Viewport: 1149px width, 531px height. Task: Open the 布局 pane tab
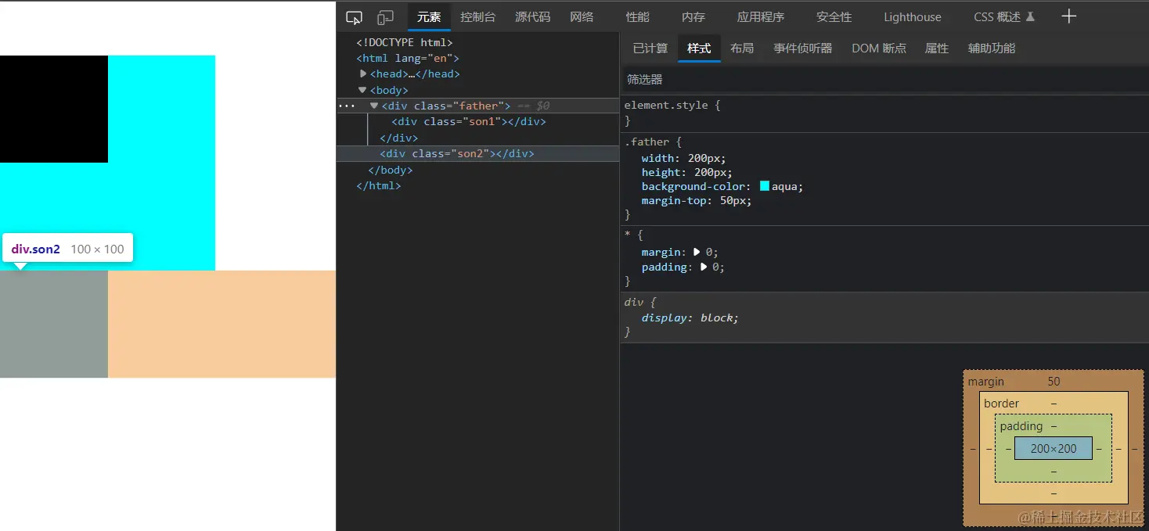[x=742, y=48]
